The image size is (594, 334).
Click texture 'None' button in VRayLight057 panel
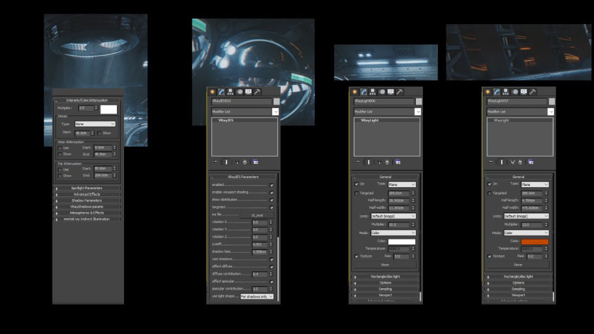(x=518, y=265)
